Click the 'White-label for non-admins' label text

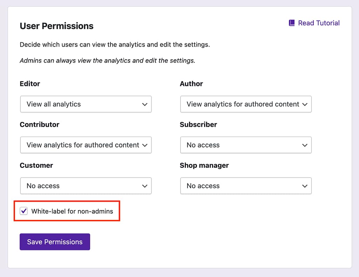72,211
